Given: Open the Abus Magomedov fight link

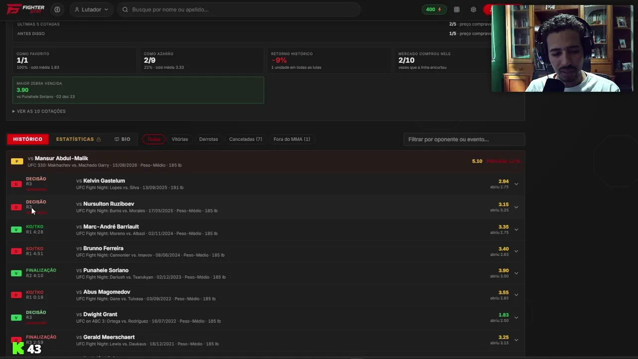Looking at the screenshot, I should (107, 292).
